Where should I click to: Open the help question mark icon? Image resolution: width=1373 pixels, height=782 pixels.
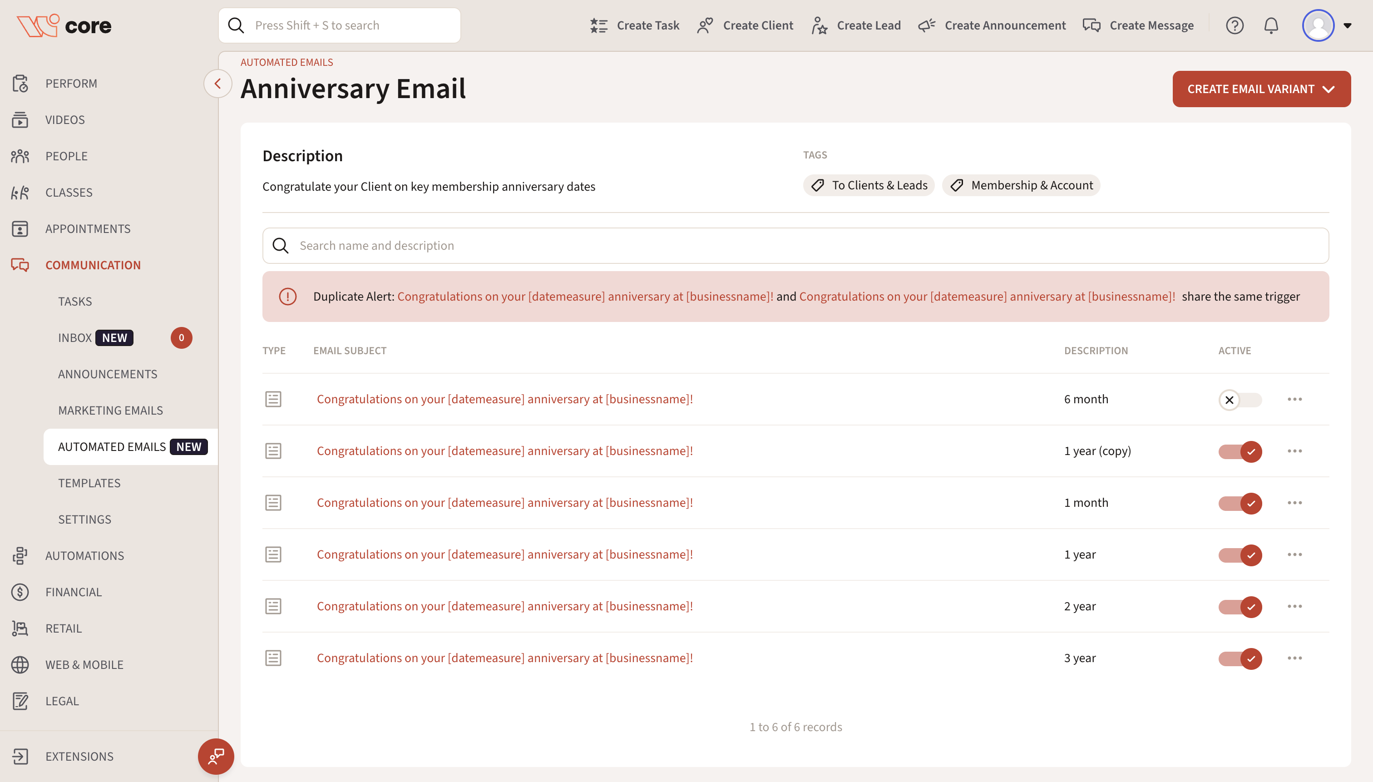pos(1234,25)
